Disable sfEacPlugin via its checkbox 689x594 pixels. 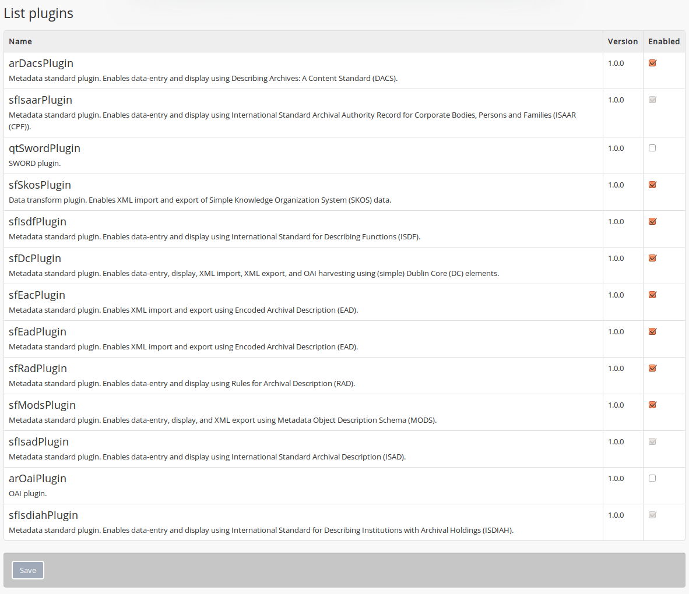652,295
